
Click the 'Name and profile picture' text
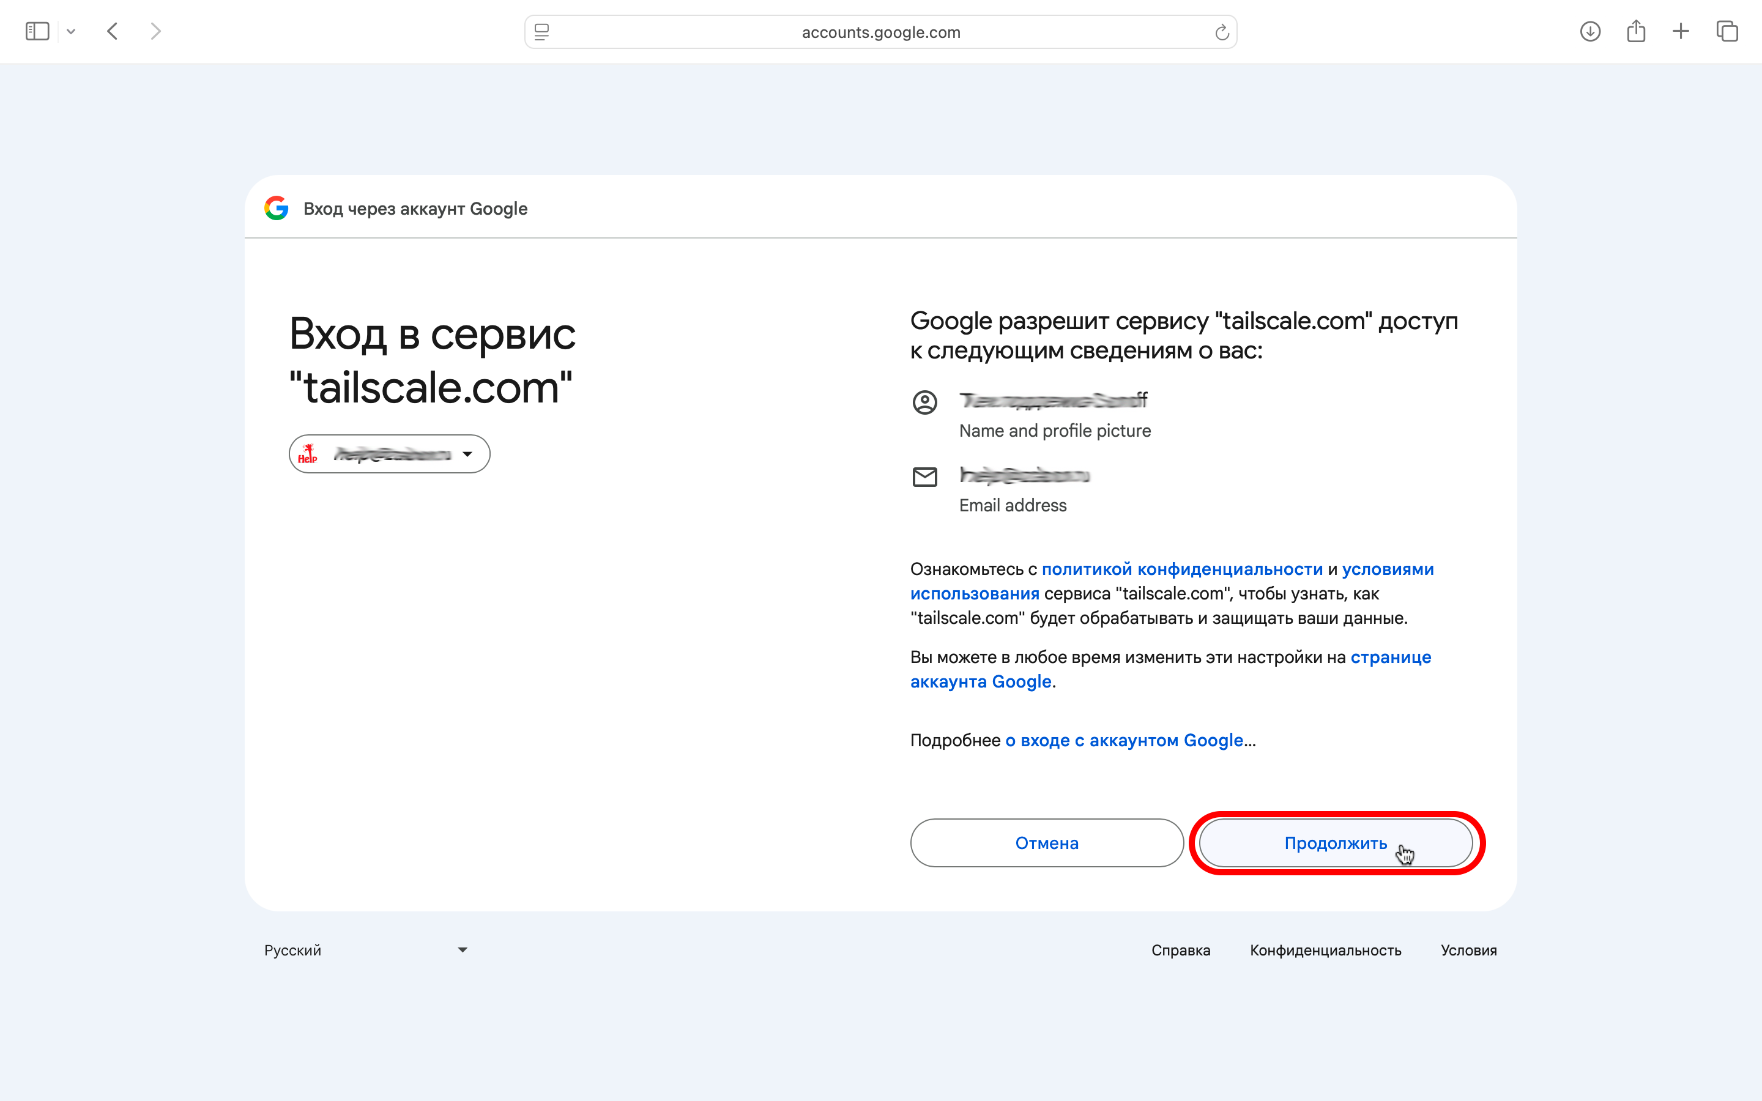click(1055, 431)
